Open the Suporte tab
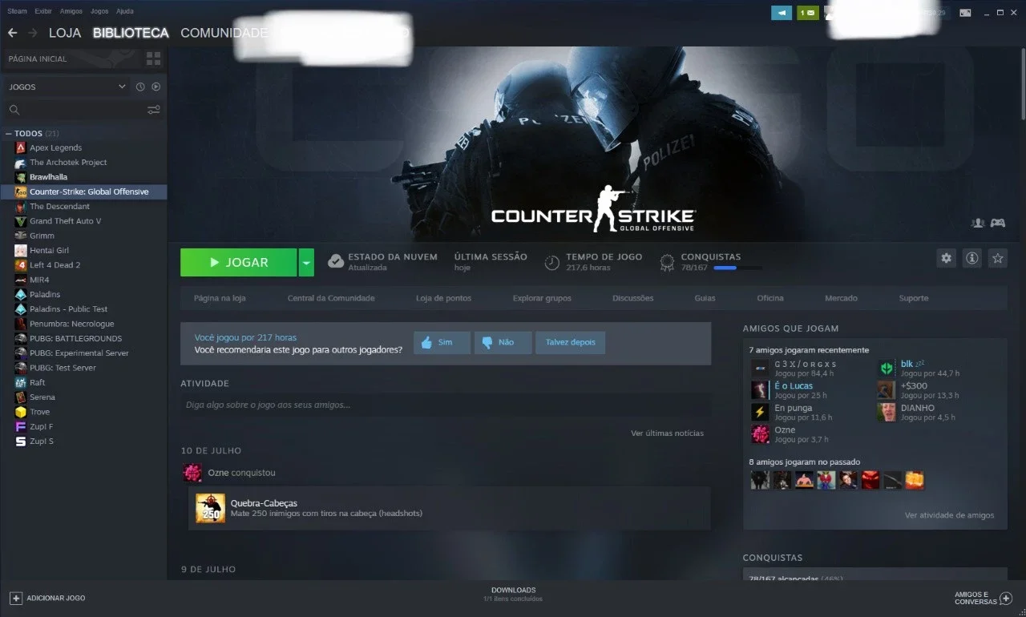The height and width of the screenshot is (617, 1026). point(913,298)
